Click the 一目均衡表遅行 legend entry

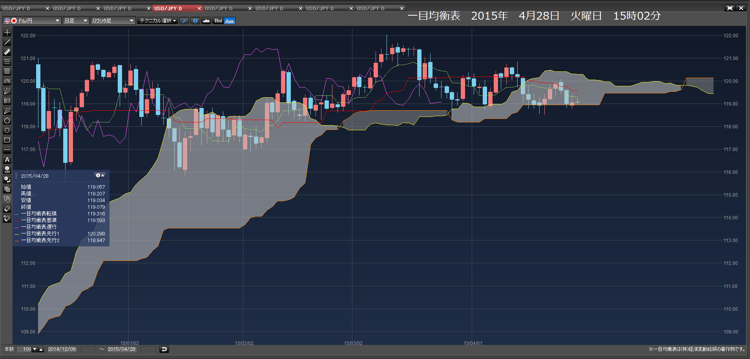tap(39, 227)
